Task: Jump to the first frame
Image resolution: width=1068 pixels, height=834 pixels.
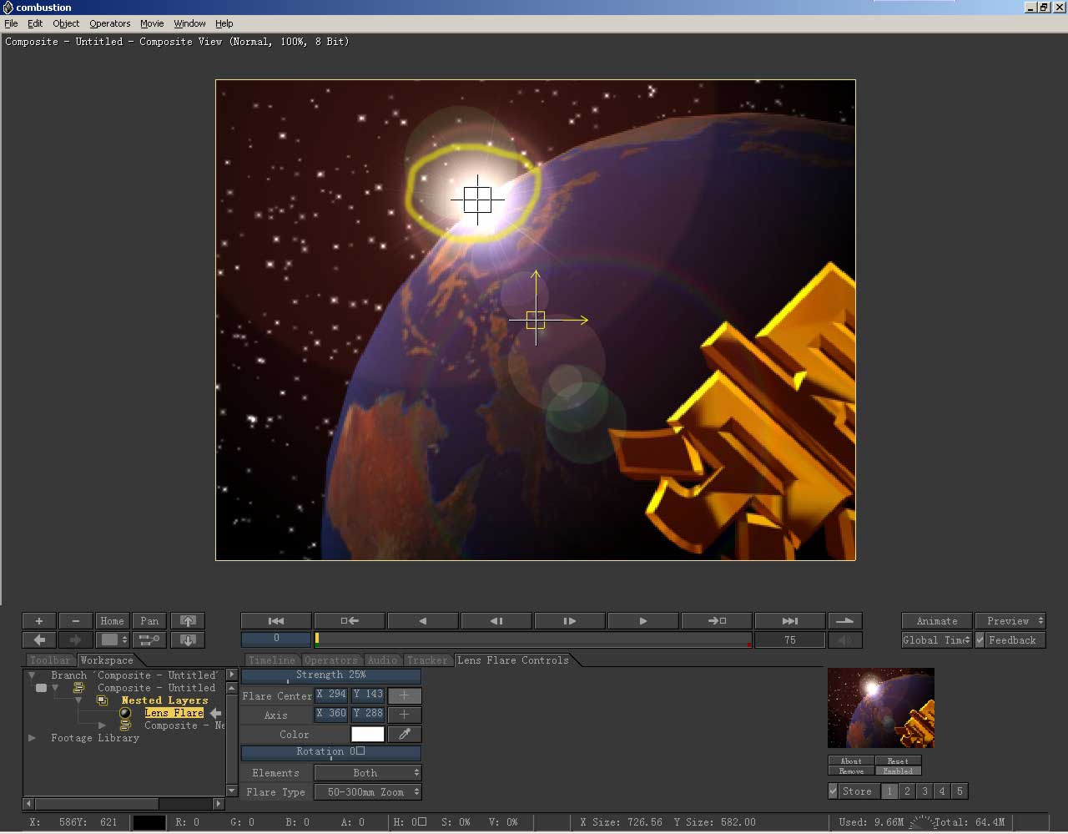Action: coord(276,621)
